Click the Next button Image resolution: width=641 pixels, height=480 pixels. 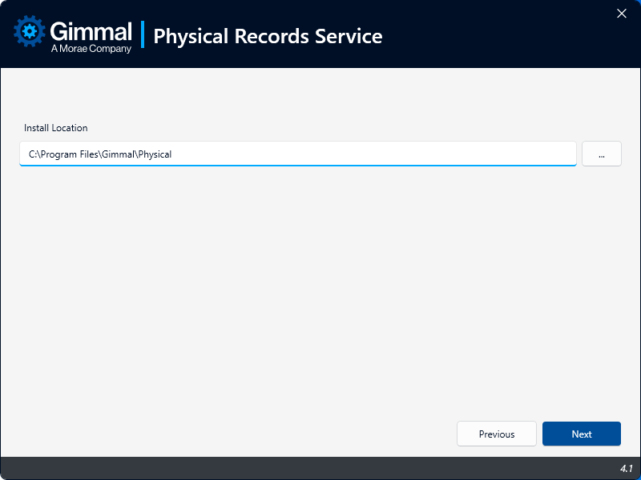(581, 434)
